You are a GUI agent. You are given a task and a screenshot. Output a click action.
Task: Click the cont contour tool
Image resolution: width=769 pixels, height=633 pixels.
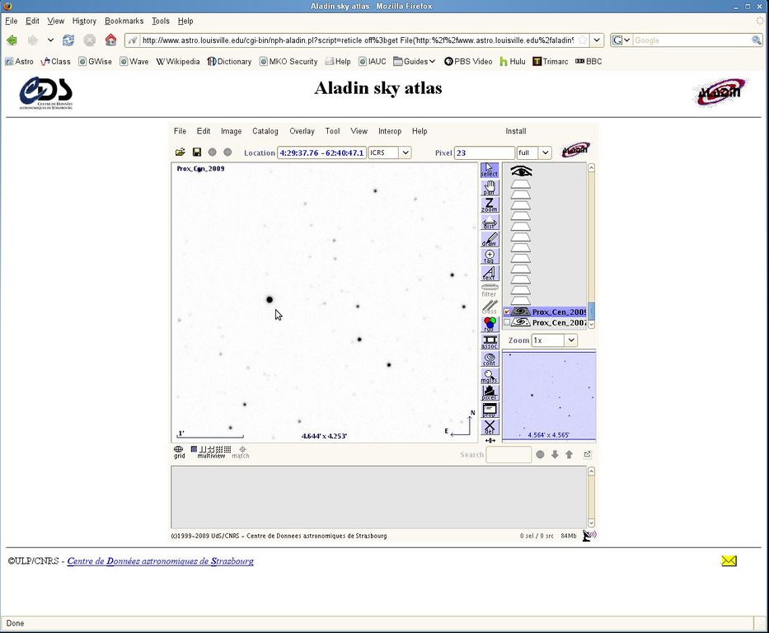490,359
